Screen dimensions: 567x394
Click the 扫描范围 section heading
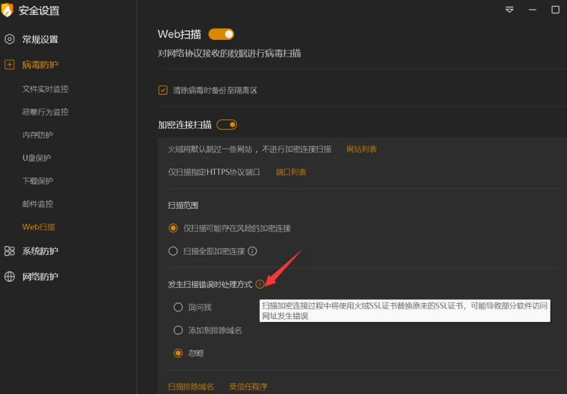point(183,205)
